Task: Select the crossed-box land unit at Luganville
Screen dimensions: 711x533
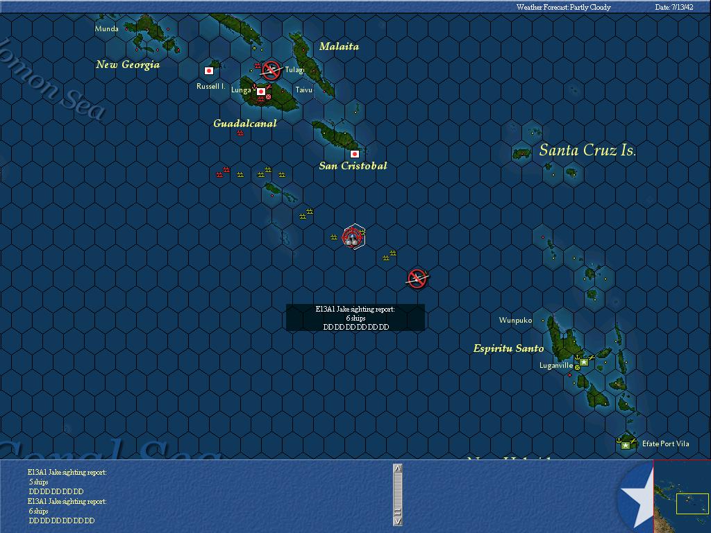Action: (577, 368)
